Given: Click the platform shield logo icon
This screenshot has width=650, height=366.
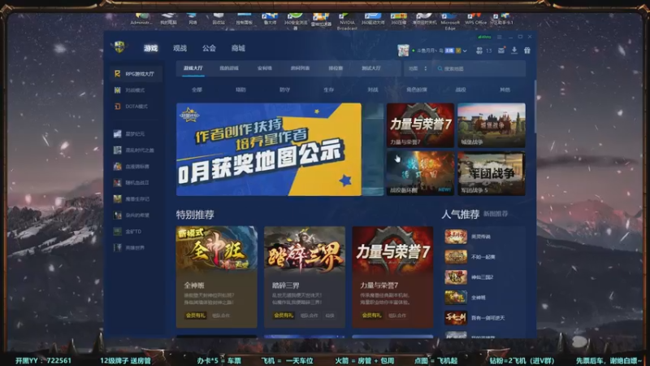Looking at the screenshot, I should point(119,47).
